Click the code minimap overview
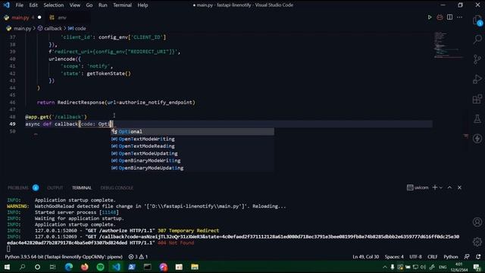The width and height of the screenshot is (485, 273). [449, 45]
